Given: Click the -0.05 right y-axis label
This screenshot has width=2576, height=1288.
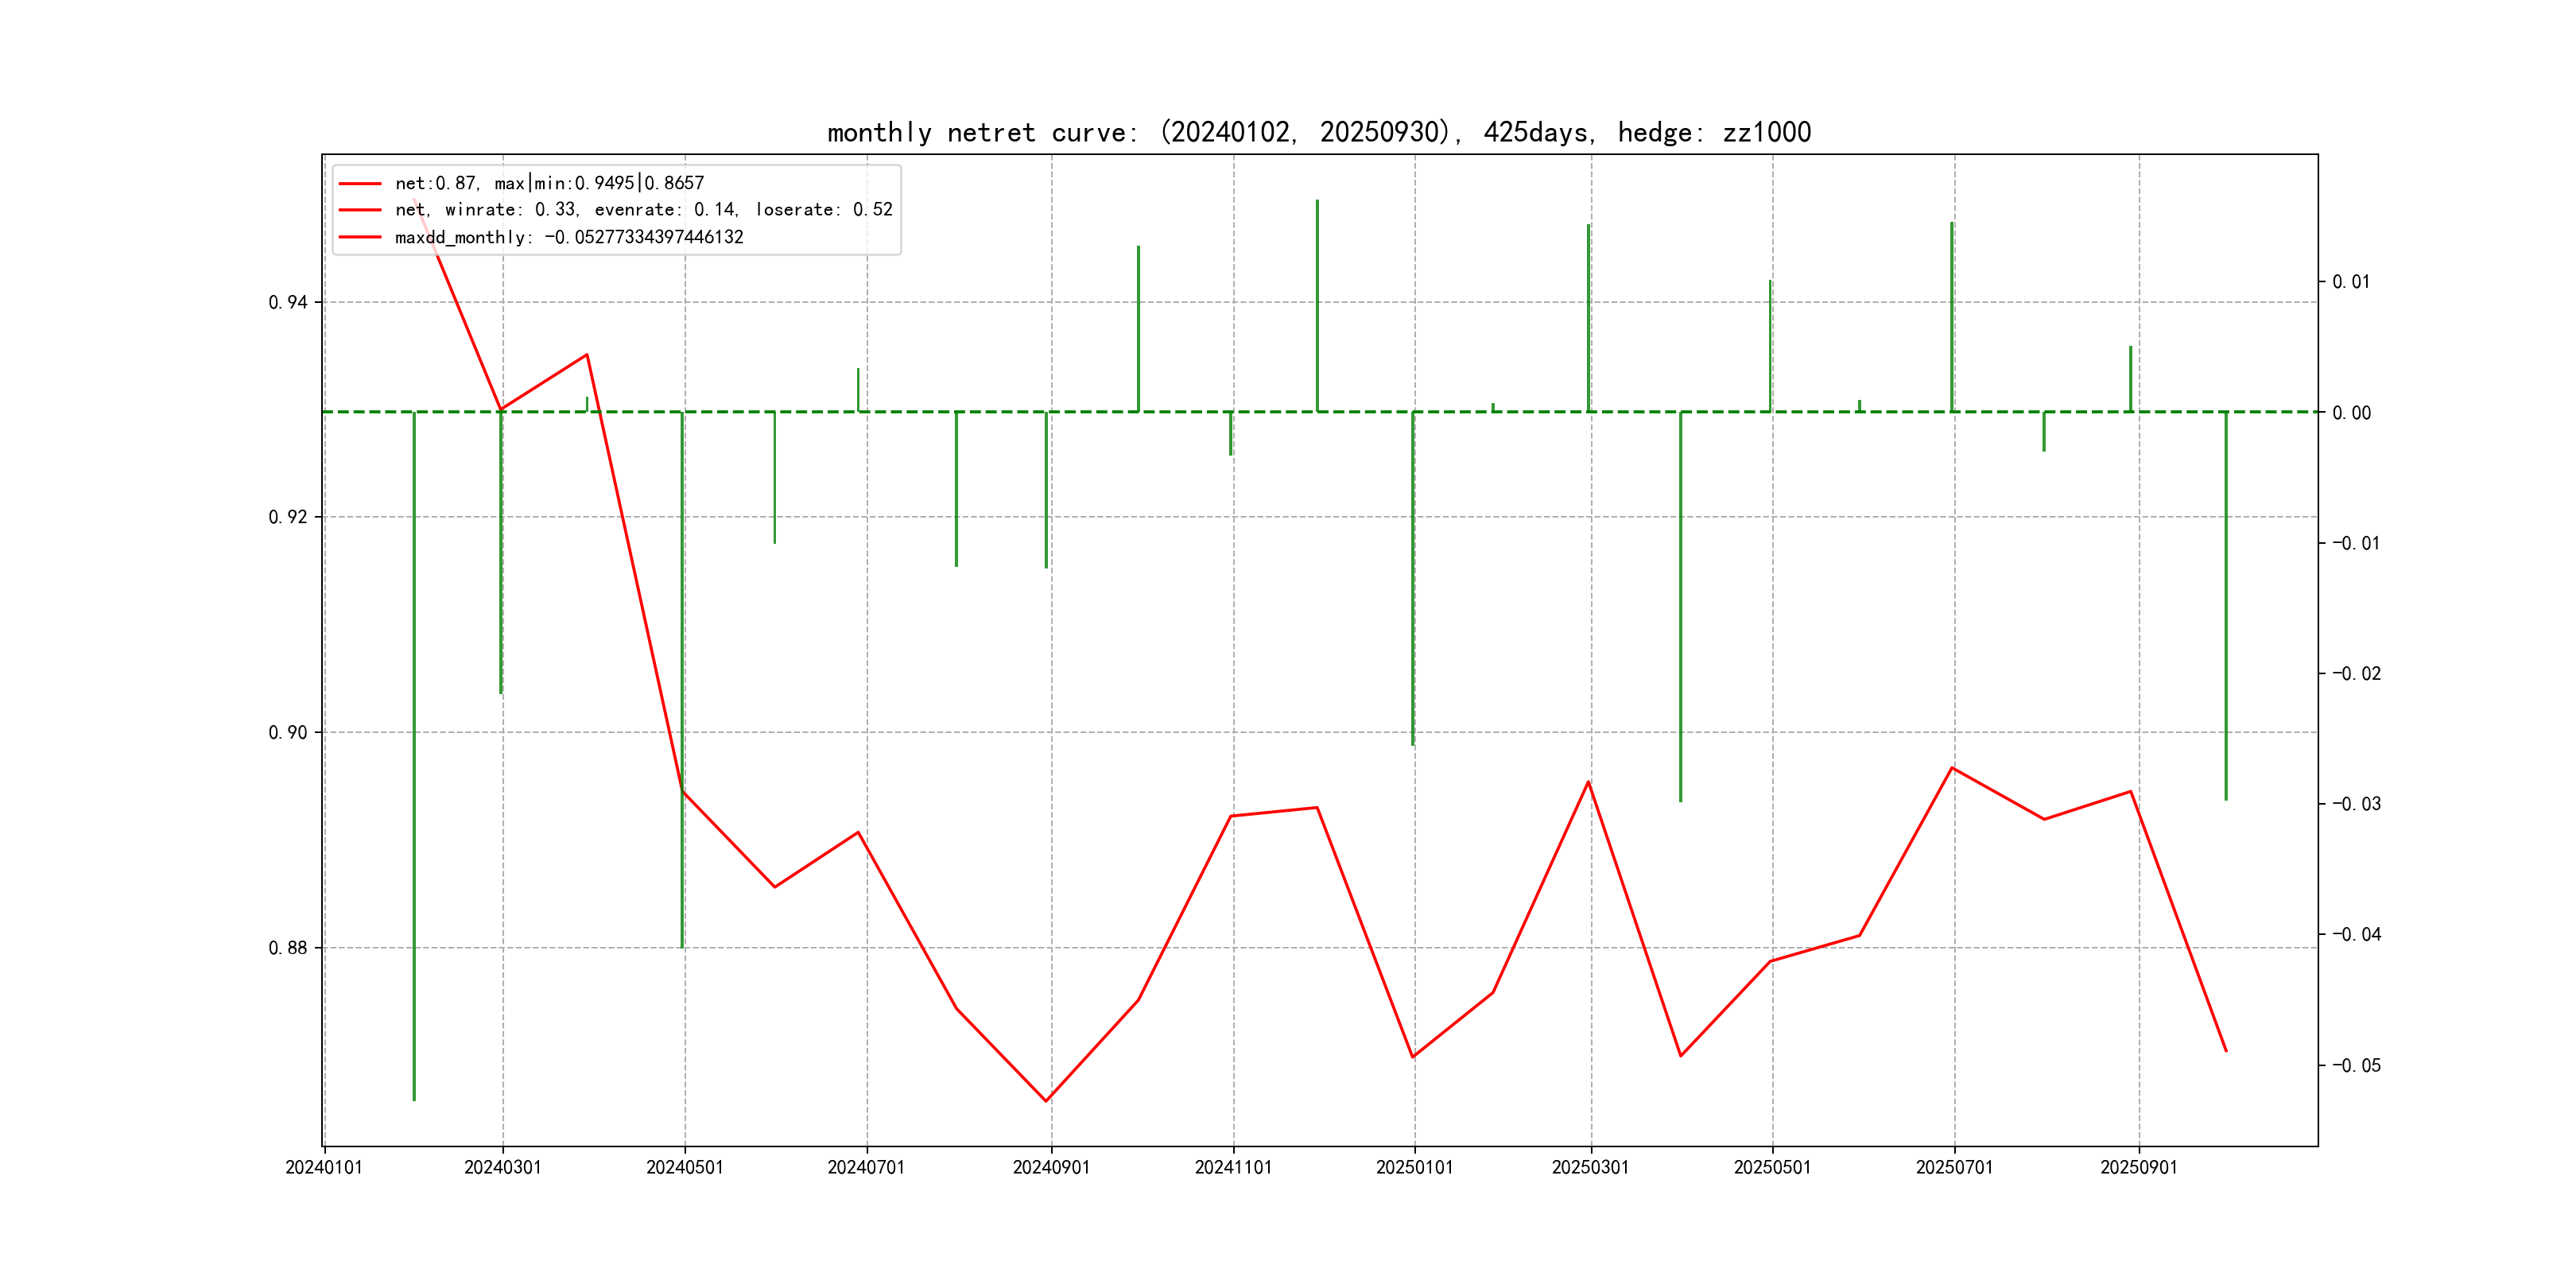Looking at the screenshot, I should click(x=2356, y=1066).
